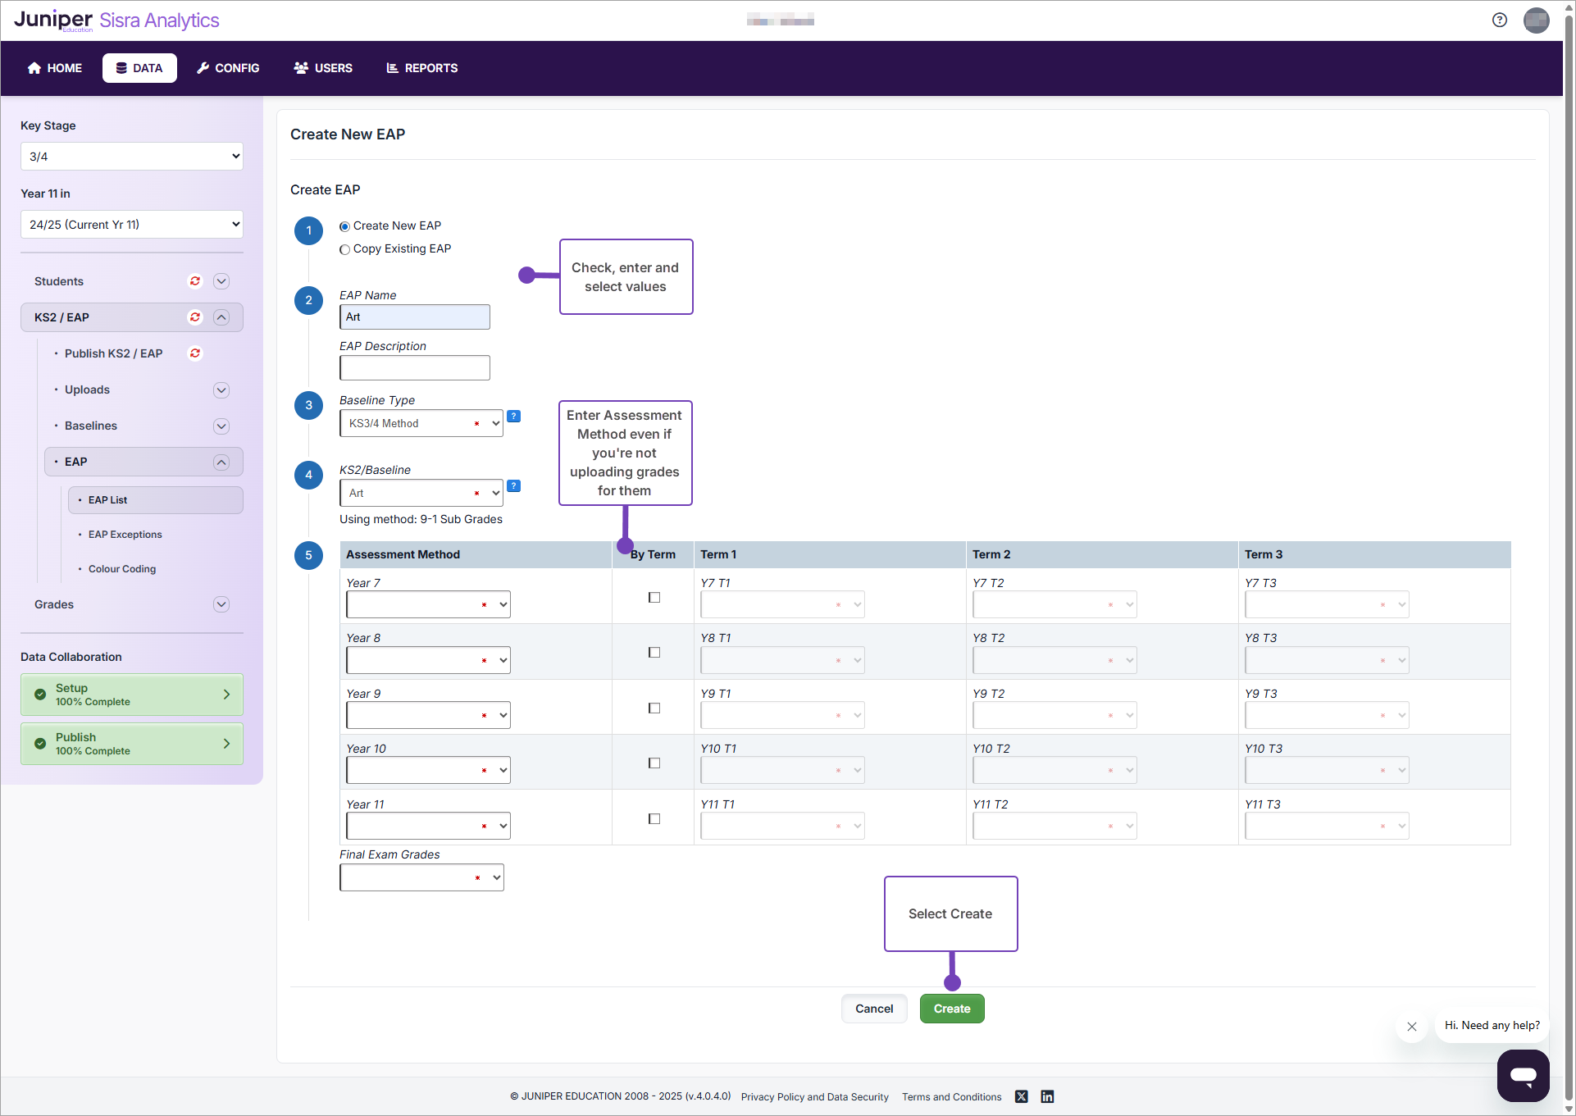
Task: Open the user profile avatar
Action: pyautogui.click(x=1536, y=20)
